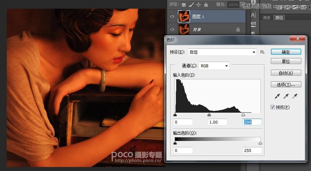Image resolution: width=311 pixels, height=171 pixels.
Task: Open the 3D panel icon in dock
Action: [x=253, y=24]
